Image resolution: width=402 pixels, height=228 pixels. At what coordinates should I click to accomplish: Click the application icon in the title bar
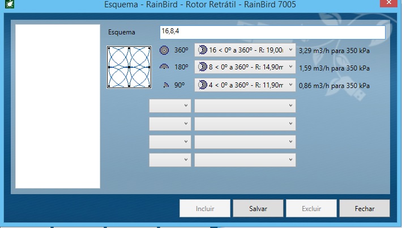[x=8, y=5]
